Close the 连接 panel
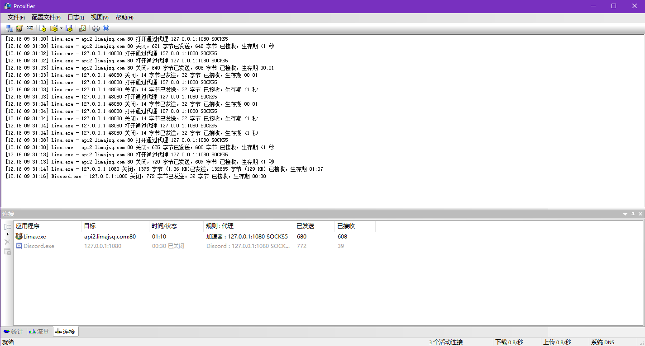The image size is (645, 346). click(640, 214)
